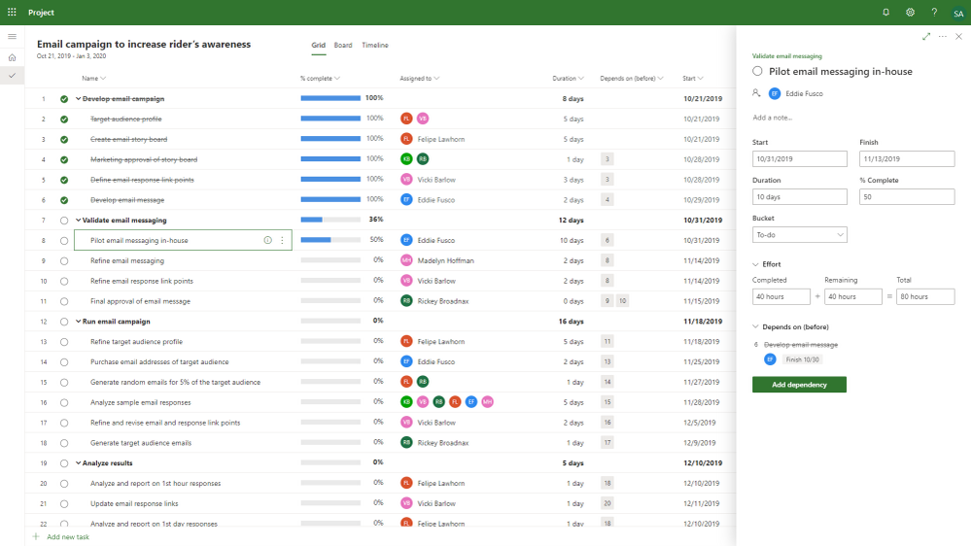Mark Refine email messaging task complete
Screen dimensions: 971x546
[64, 260]
